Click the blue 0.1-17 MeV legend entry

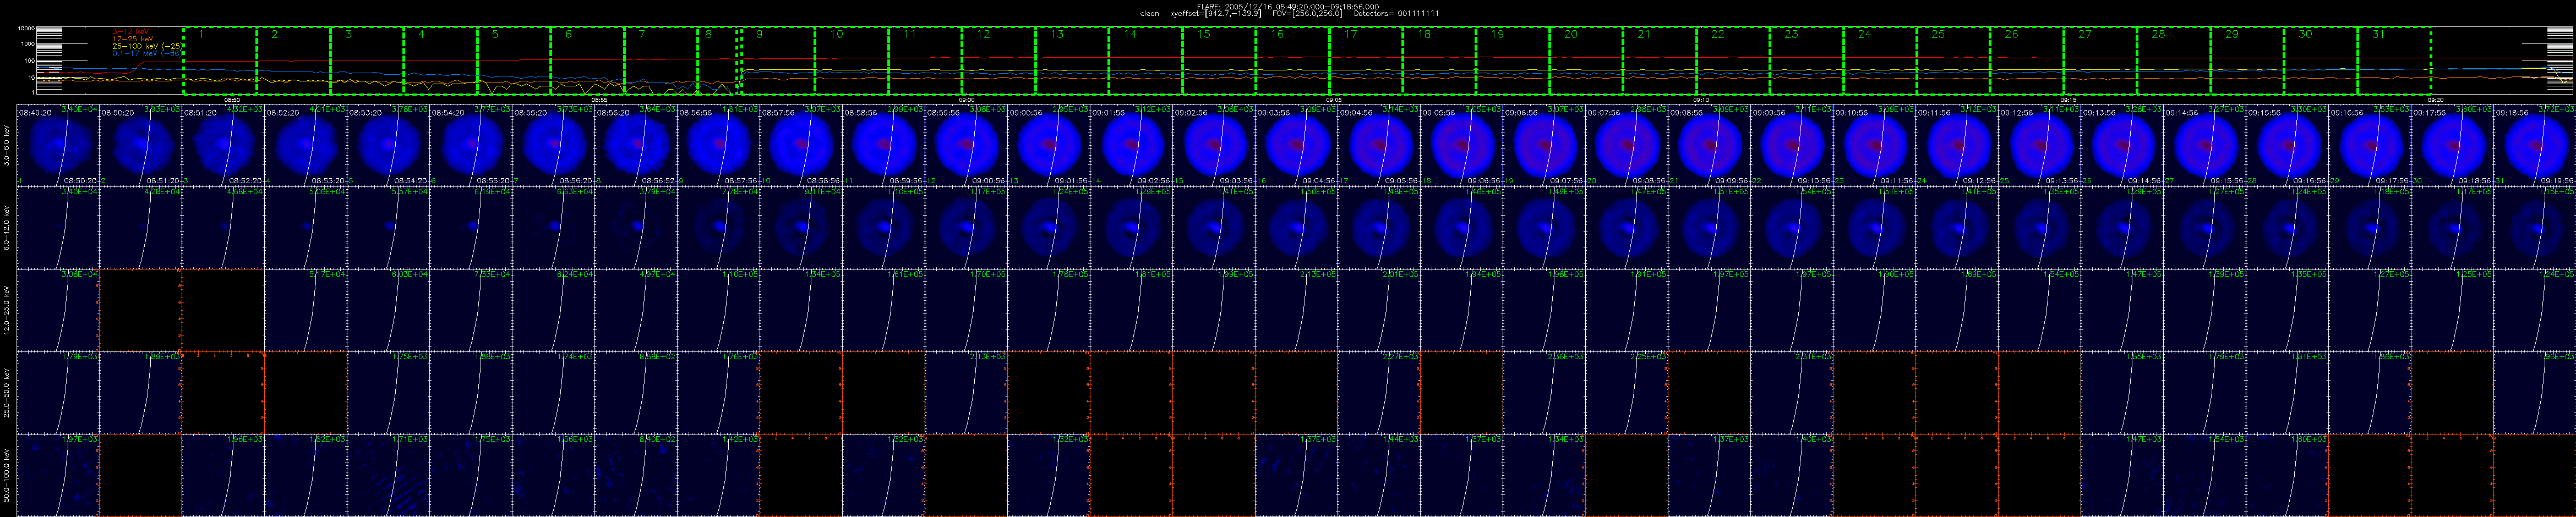(147, 53)
